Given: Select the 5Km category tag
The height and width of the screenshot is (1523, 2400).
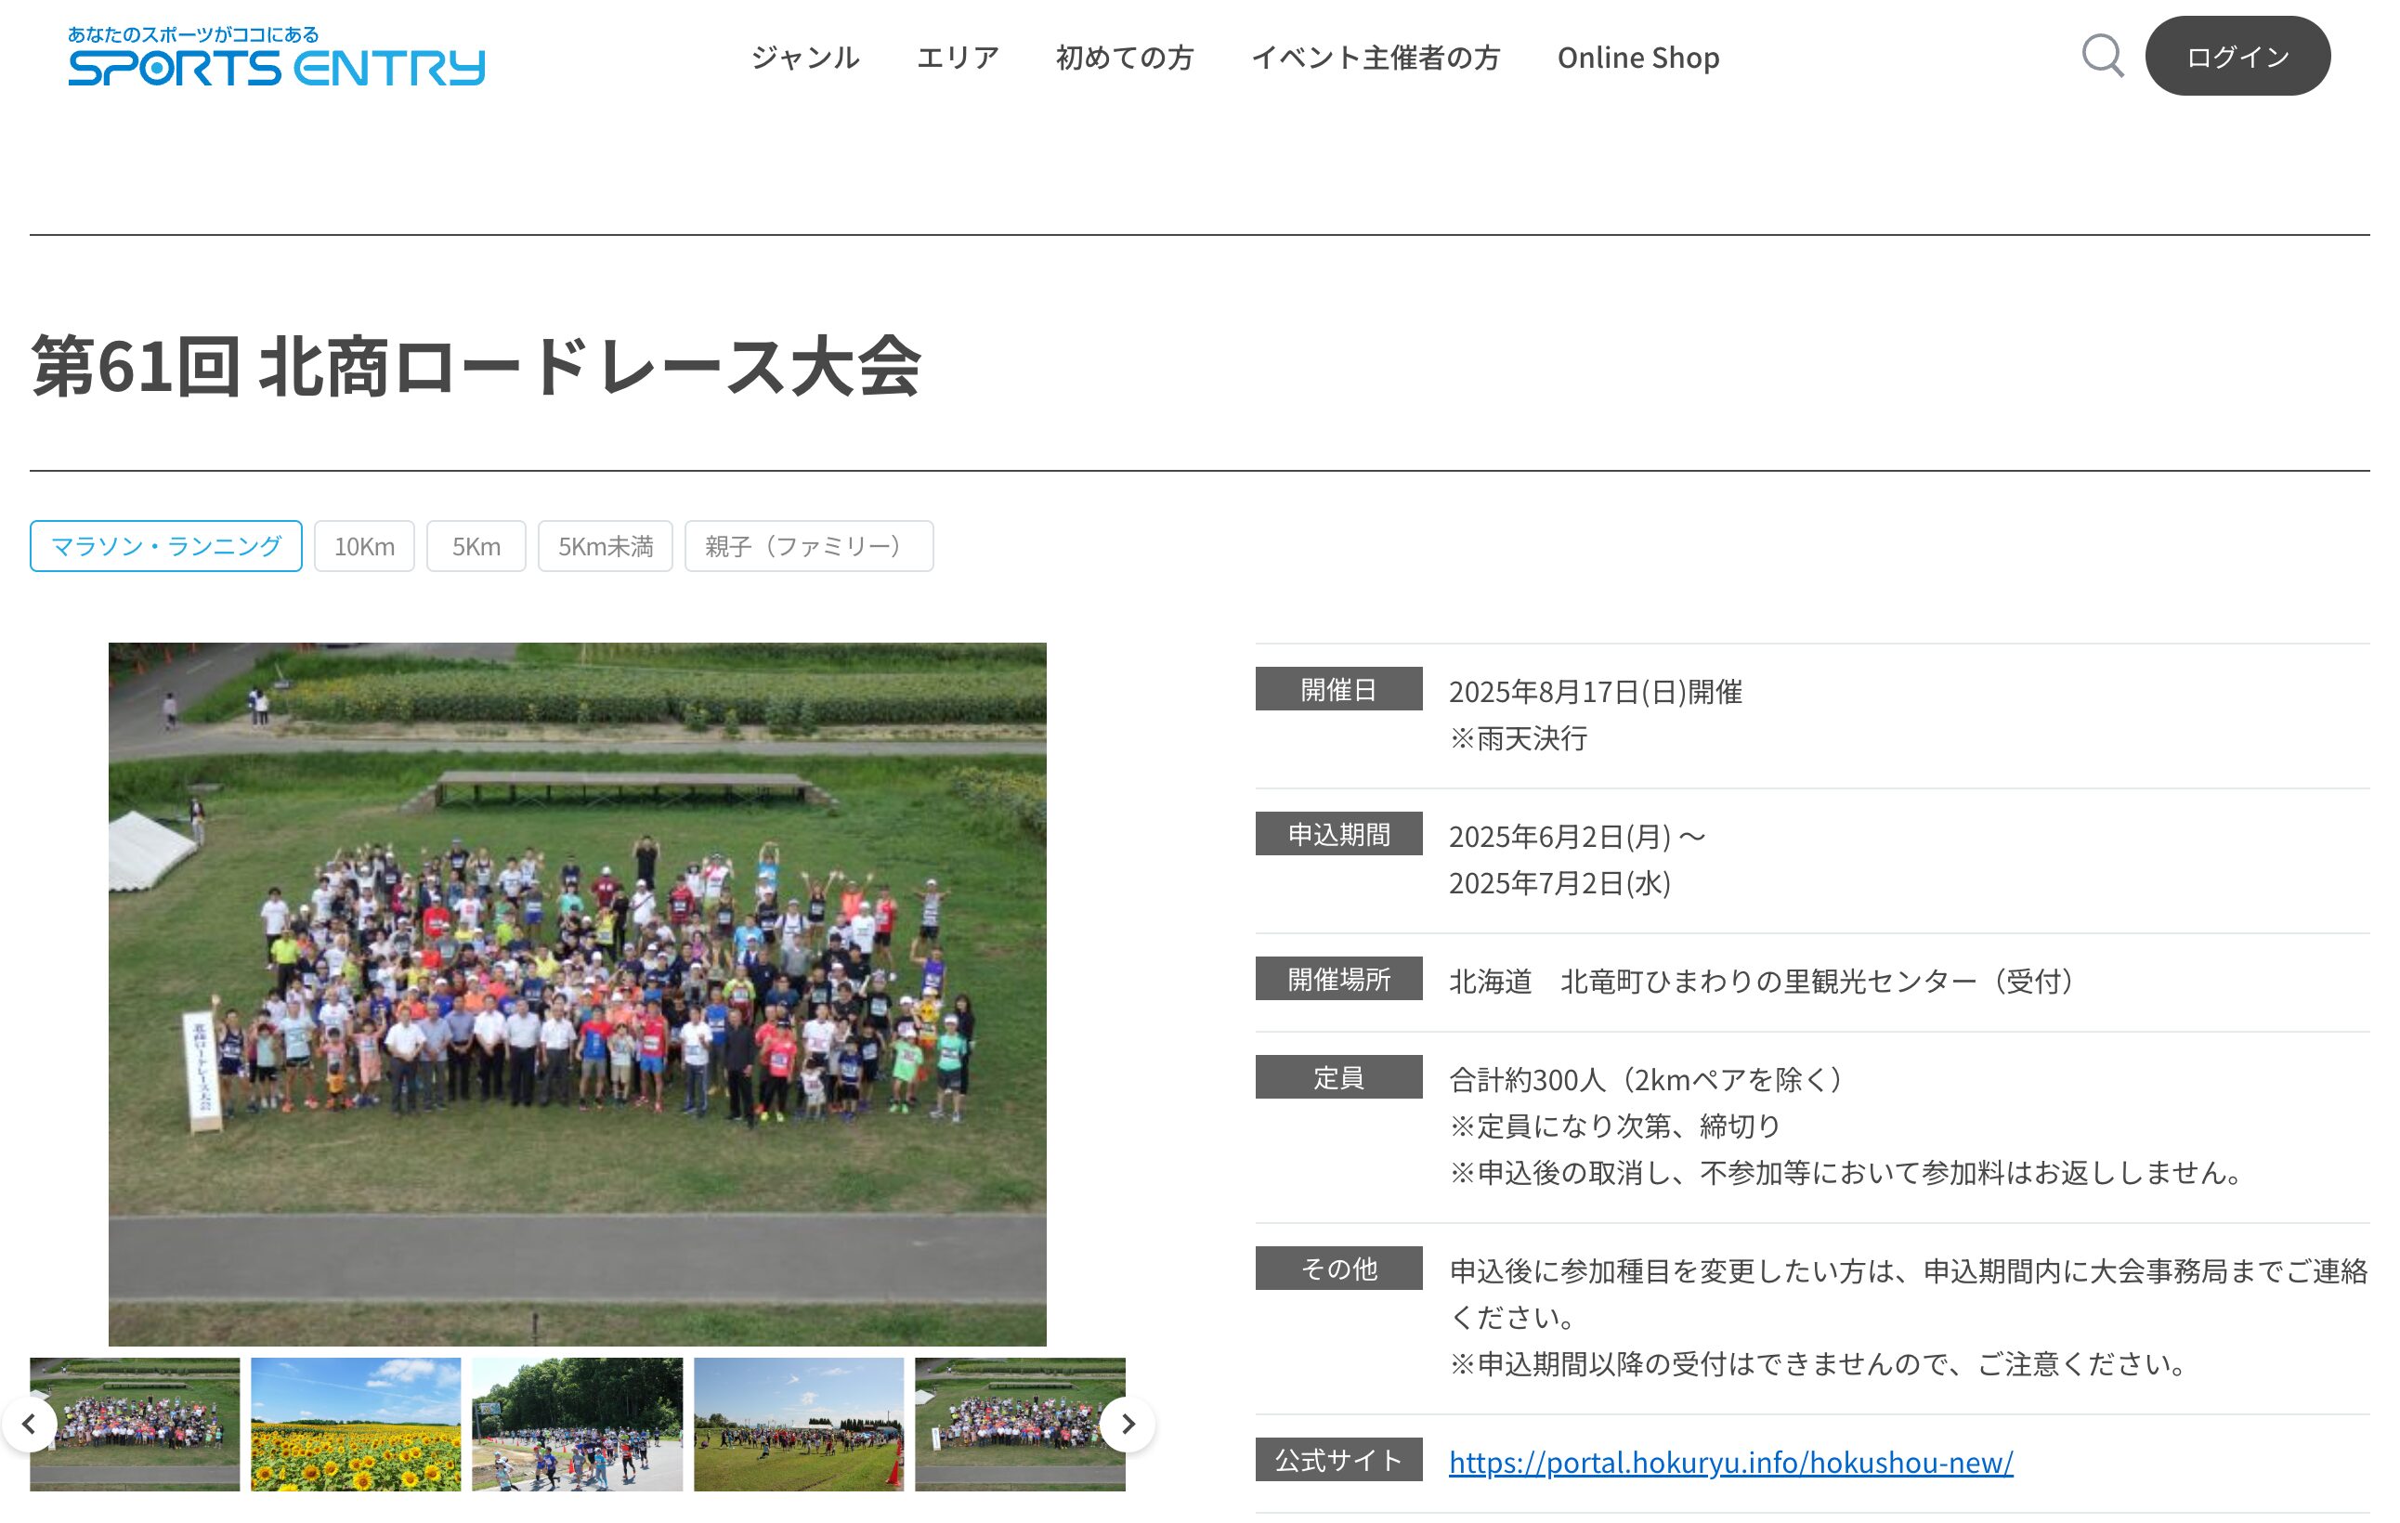Looking at the screenshot, I should click(x=476, y=545).
